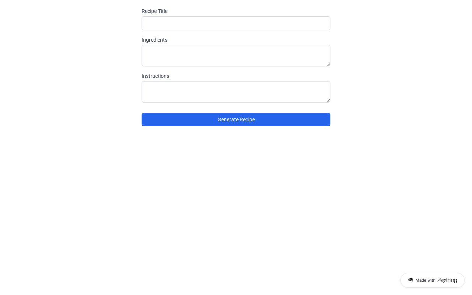
Task: Click the Anything logo icon in badge
Action: coord(410,280)
